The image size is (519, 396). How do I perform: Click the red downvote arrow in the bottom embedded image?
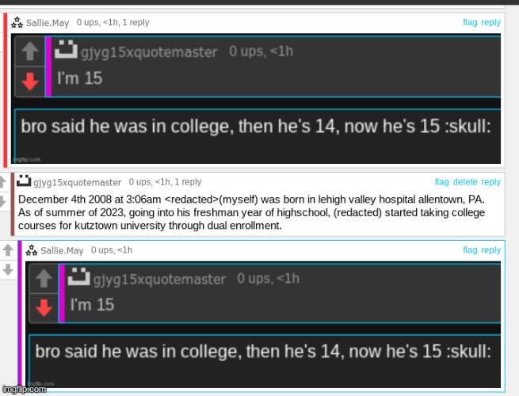coord(44,307)
